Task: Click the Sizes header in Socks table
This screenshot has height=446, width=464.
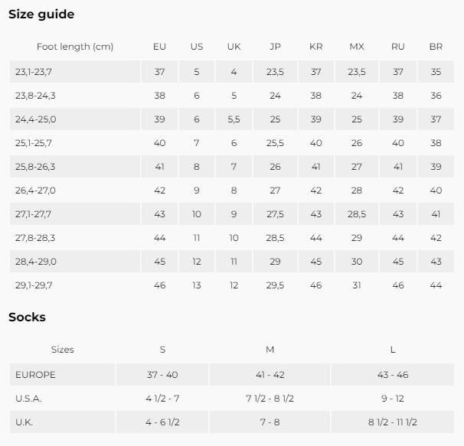Action: 63,350
